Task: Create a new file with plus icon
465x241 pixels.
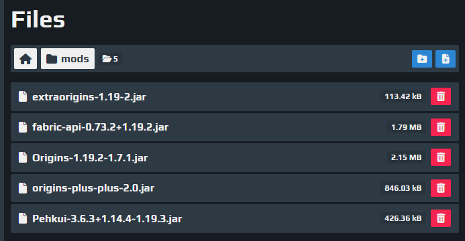Action: click(445, 59)
